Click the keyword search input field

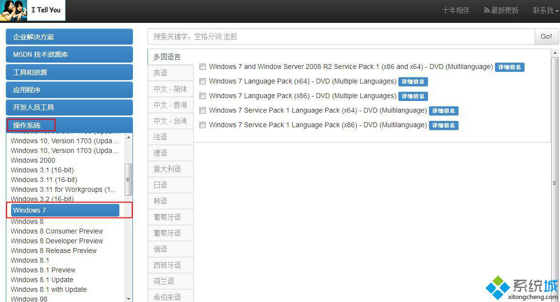pyautogui.click(x=341, y=36)
